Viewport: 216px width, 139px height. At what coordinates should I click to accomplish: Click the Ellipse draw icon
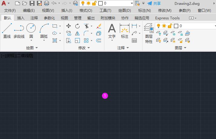point(55,33)
